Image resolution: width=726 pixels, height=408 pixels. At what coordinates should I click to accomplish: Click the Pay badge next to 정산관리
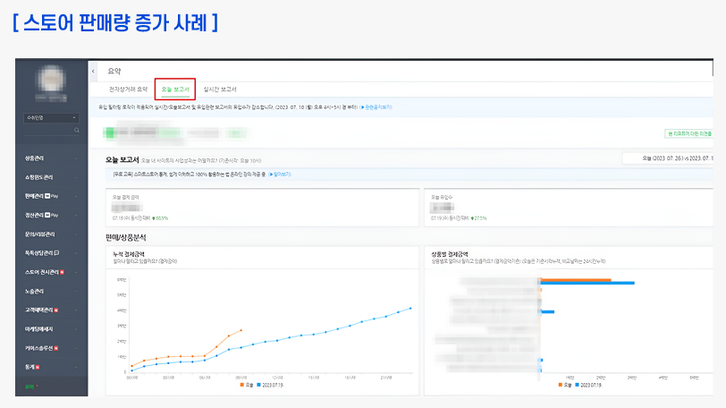tap(54, 215)
